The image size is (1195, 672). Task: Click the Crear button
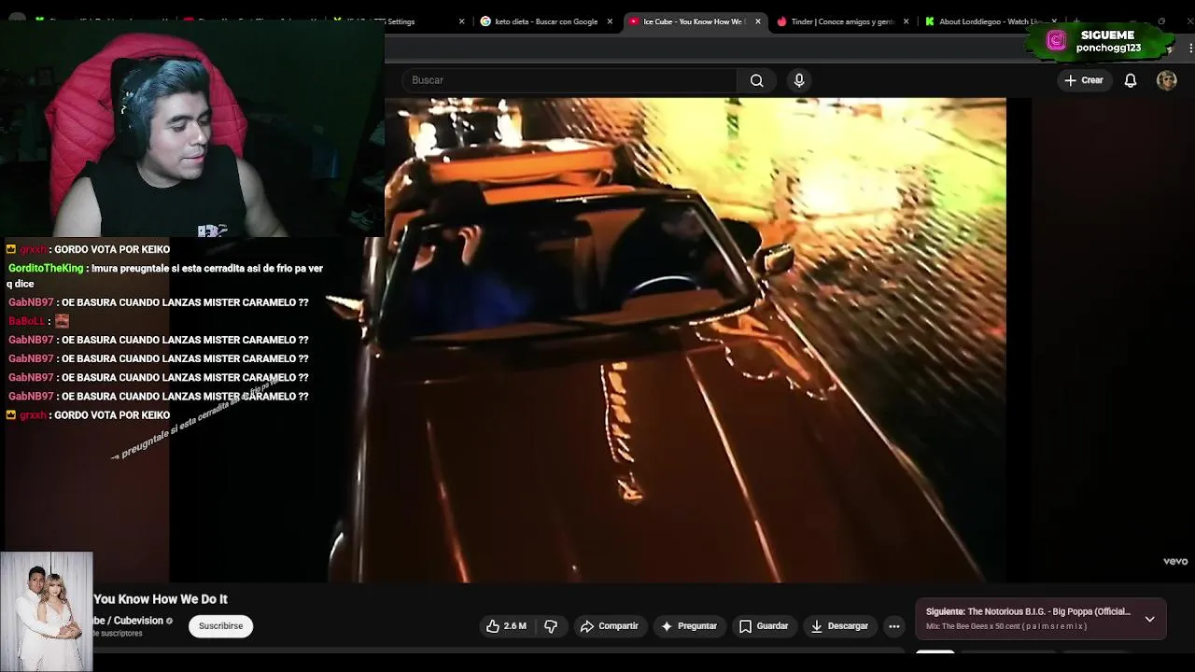(x=1084, y=80)
